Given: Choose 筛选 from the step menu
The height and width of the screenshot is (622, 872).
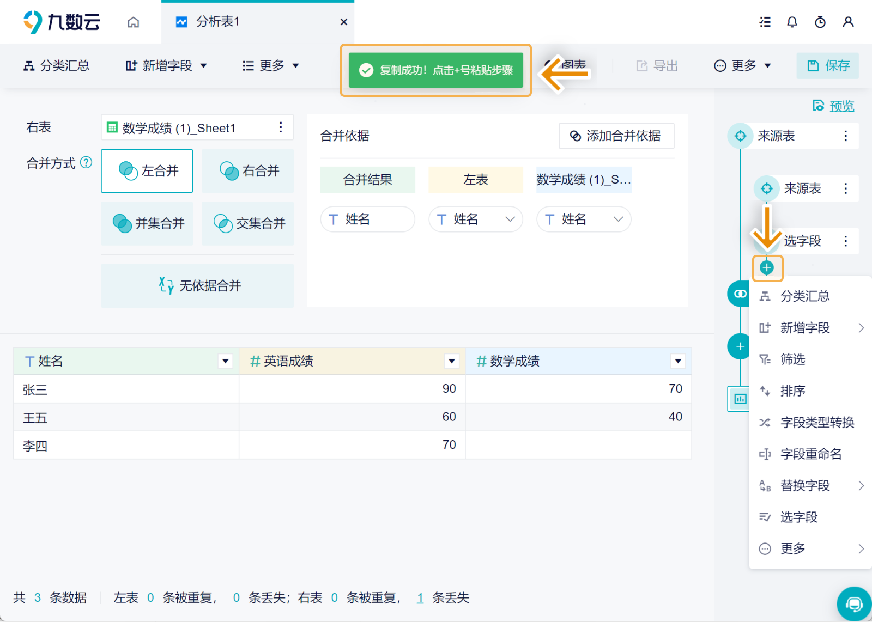Looking at the screenshot, I should pyautogui.click(x=810, y=359).
